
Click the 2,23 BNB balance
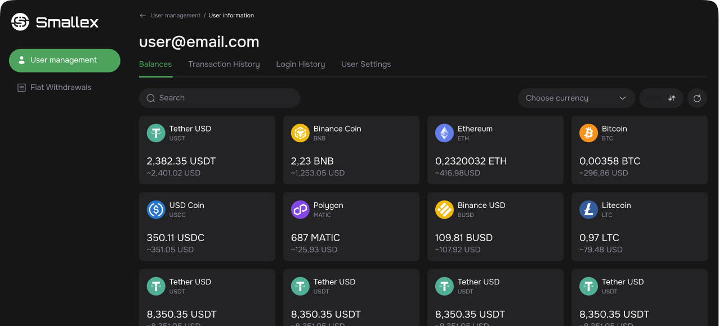pyautogui.click(x=312, y=161)
